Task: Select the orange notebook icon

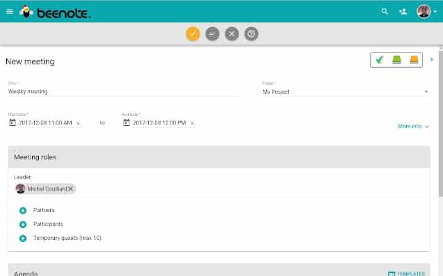Action: click(414, 60)
